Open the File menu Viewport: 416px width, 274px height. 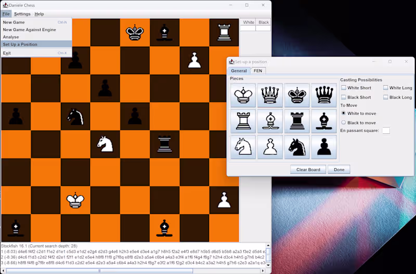[6, 14]
